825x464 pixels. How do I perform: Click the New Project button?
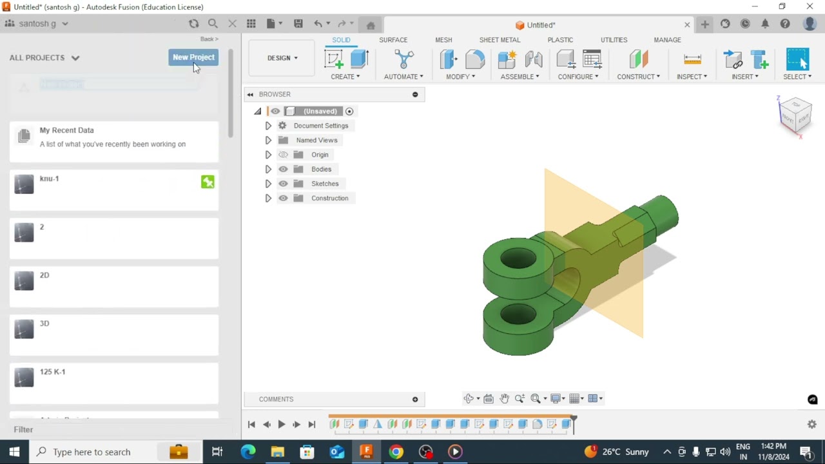pyautogui.click(x=193, y=57)
